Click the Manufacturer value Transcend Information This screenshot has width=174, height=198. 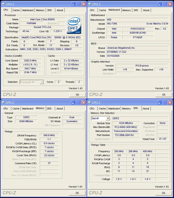126,131
